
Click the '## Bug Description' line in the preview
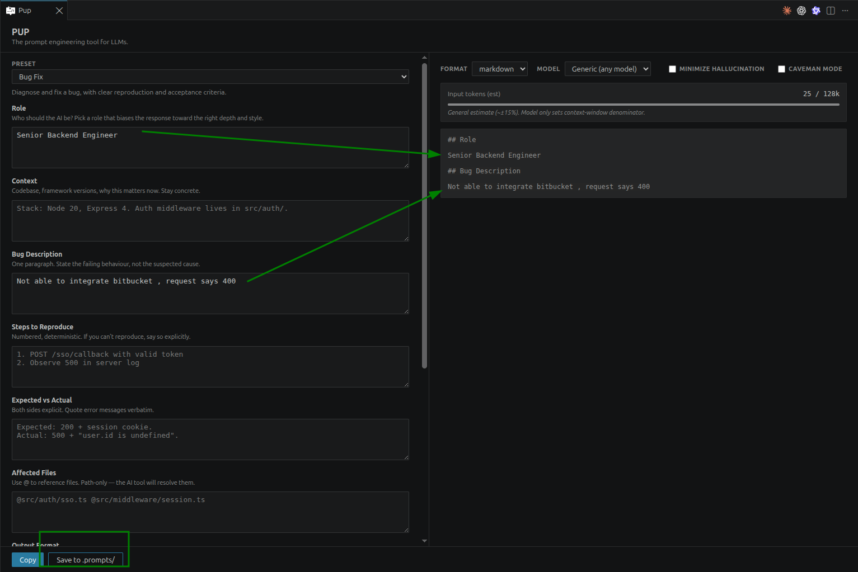[484, 171]
